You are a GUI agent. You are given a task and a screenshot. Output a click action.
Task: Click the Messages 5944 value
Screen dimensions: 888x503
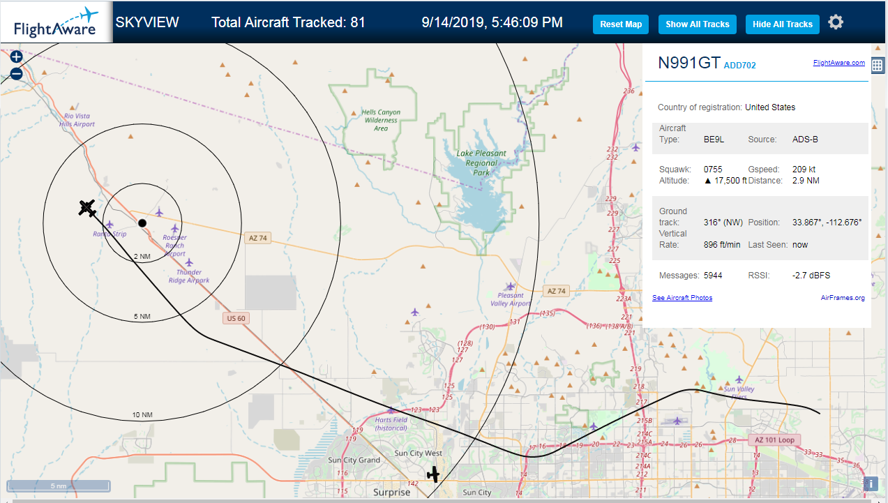(713, 276)
